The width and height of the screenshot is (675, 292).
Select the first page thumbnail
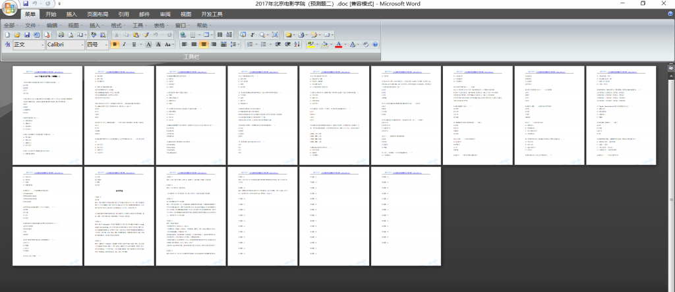[x=47, y=115]
